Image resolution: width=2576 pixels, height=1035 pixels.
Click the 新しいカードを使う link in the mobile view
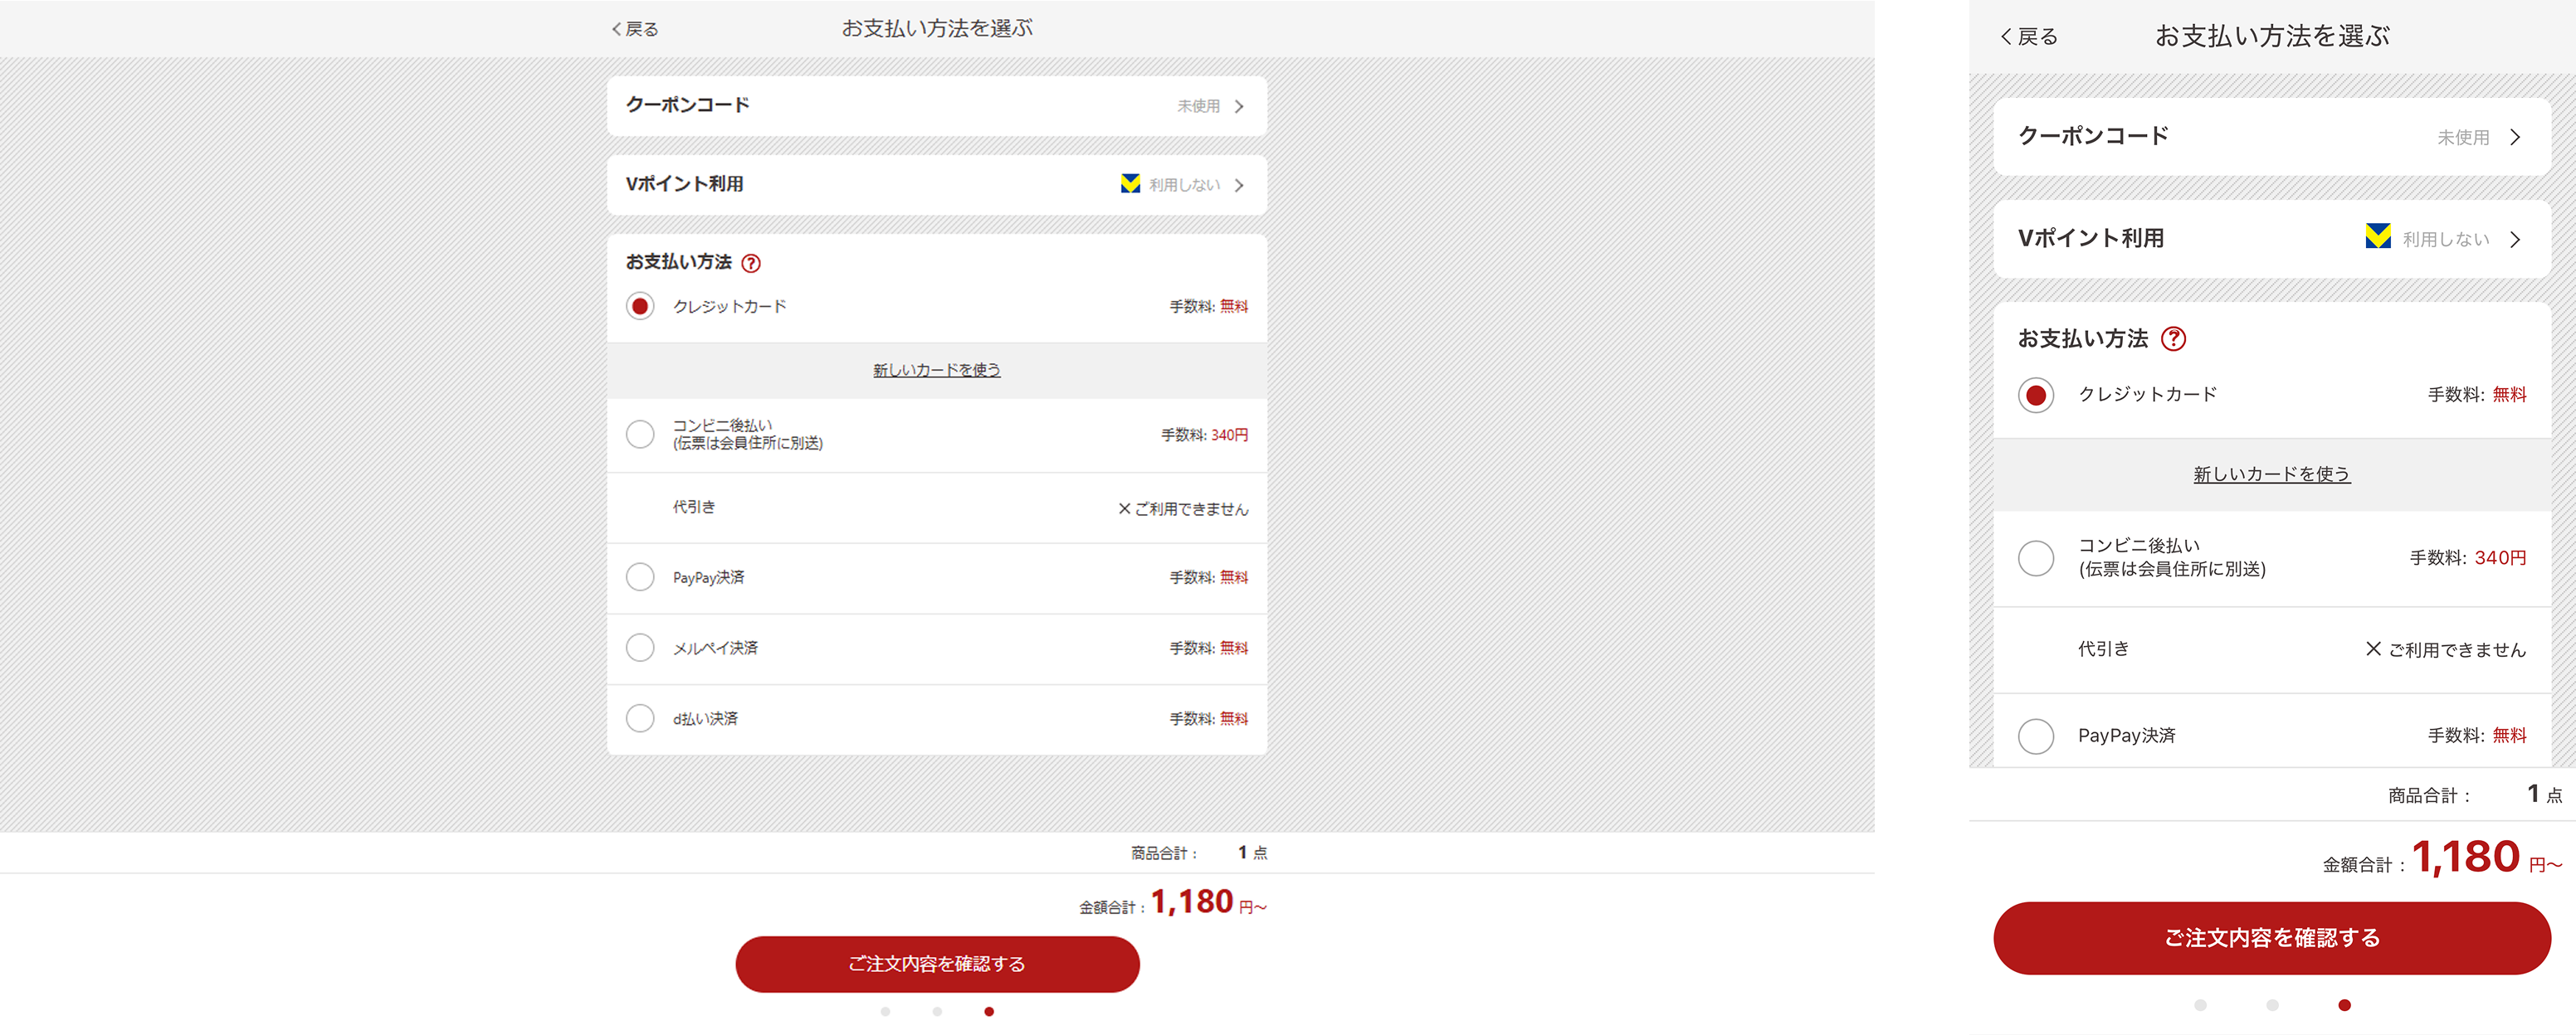pos(2271,474)
